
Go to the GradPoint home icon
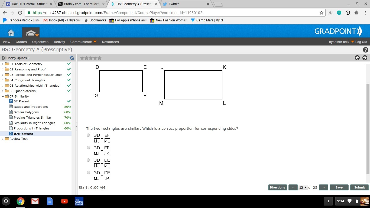click(11, 33)
